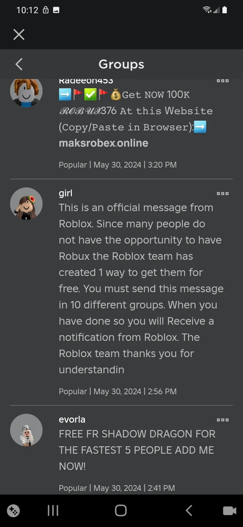
Task: Tap the maksrobex.online link text
Action: 104,143
